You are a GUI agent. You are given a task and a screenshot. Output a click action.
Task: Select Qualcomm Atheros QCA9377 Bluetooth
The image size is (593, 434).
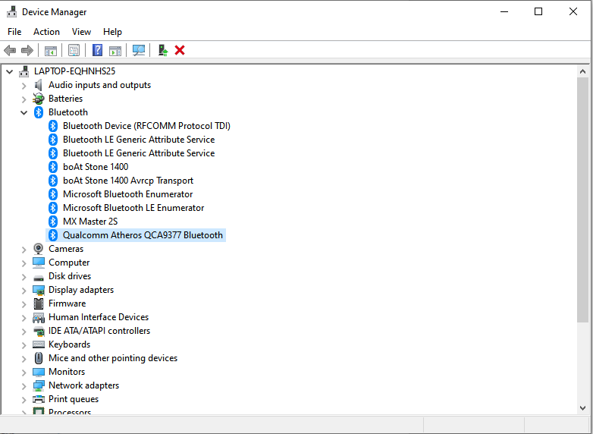coord(143,235)
